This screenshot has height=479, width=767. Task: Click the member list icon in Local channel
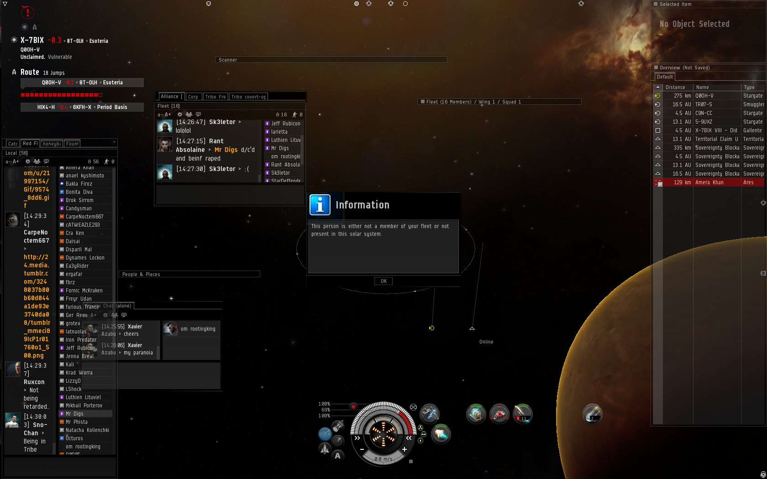37,161
